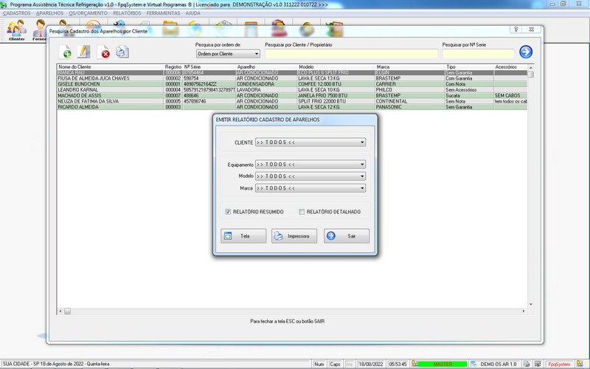
Task: Select NEUZA DE FATIMA DA SILVA row
Action: pyautogui.click(x=292, y=101)
